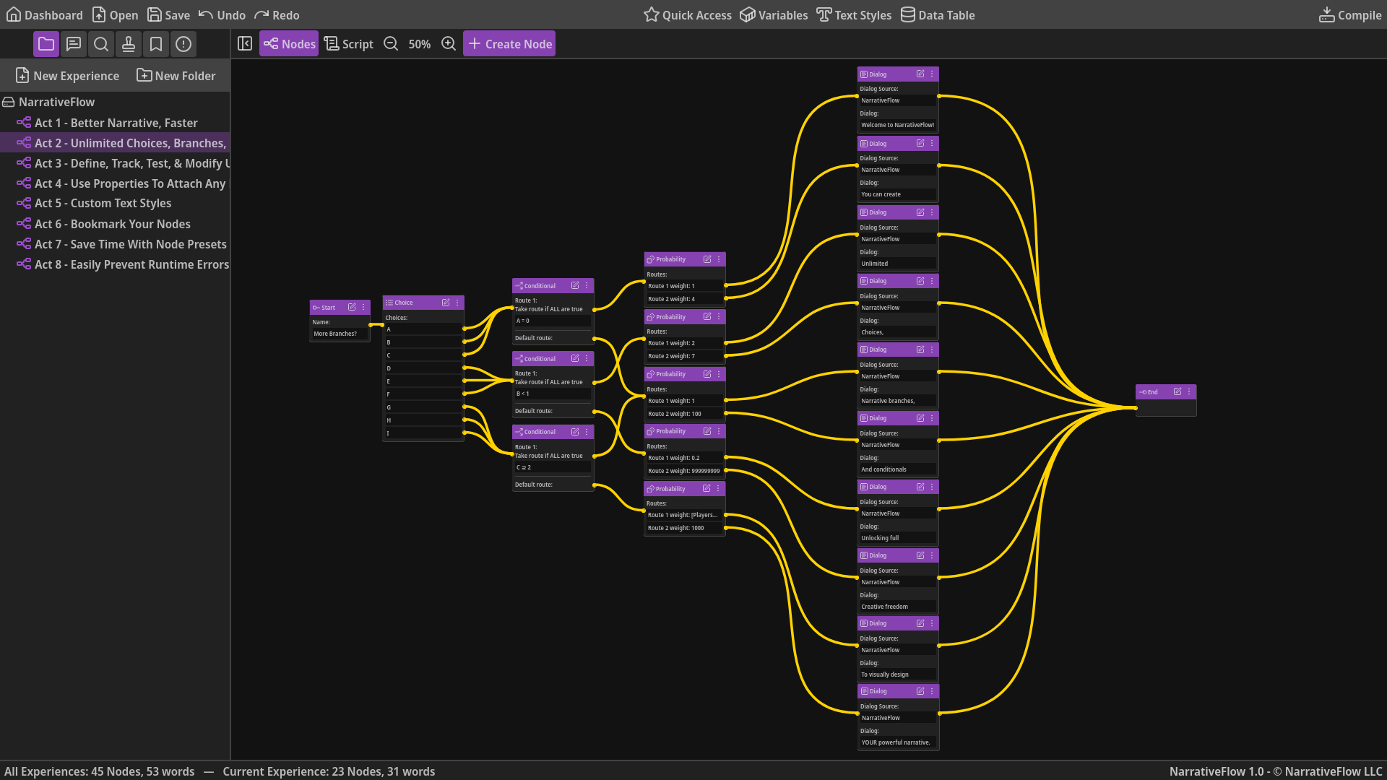Screen dimensions: 1387x780
Task: Click the 'More Branches?' name field on Start
Action: pos(339,333)
